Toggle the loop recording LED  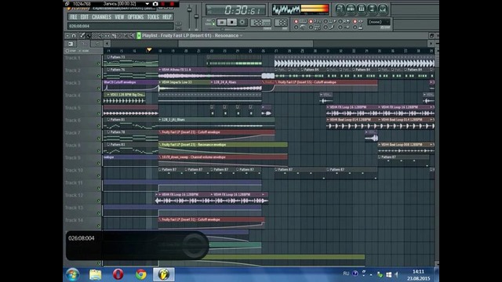point(355,21)
